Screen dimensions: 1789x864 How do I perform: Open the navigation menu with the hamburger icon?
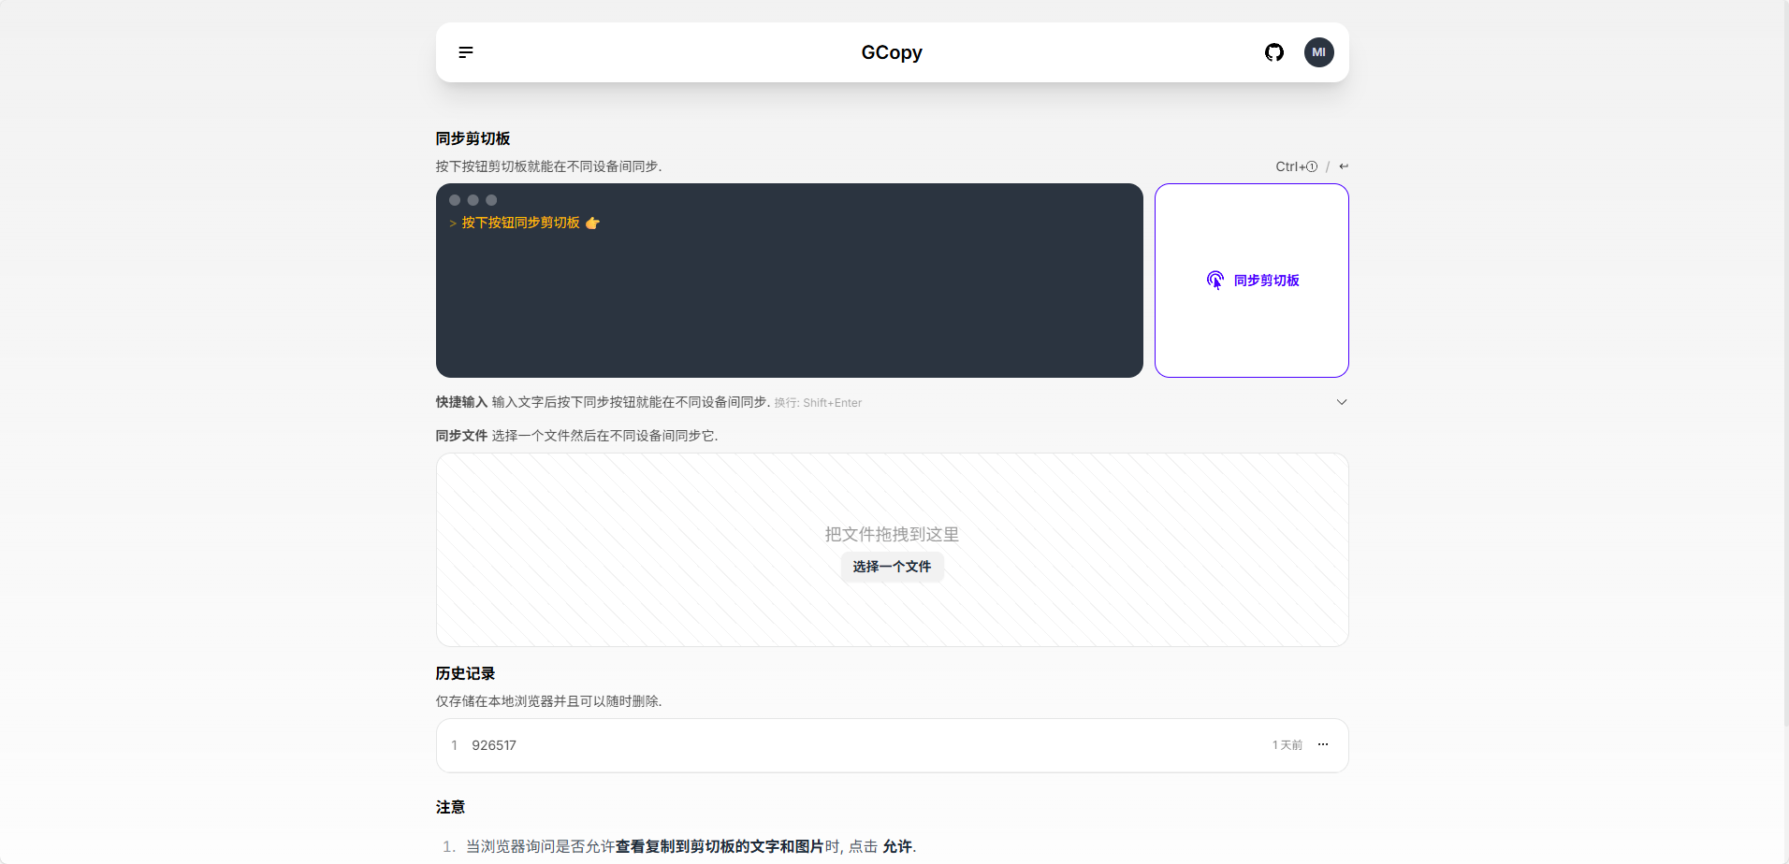point(466,52)
